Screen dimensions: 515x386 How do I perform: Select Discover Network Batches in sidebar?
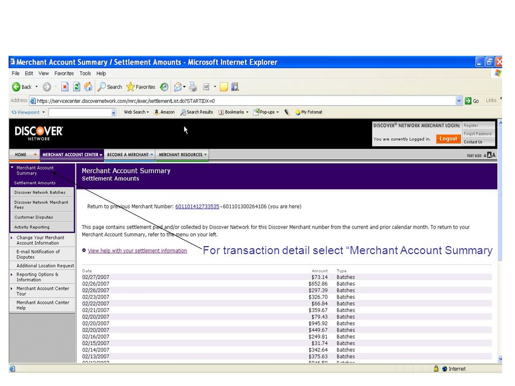(42, 192)
